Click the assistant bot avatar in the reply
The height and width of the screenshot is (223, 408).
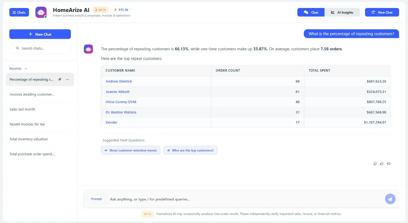(88, 49)
